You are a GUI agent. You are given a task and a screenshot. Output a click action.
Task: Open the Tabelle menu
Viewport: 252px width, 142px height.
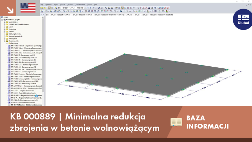62,5
